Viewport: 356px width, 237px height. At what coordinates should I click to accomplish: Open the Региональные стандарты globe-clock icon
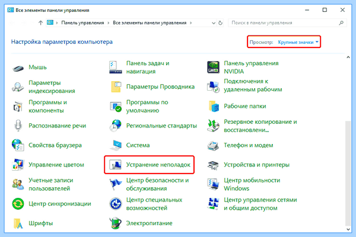click(x=116, y=126)
